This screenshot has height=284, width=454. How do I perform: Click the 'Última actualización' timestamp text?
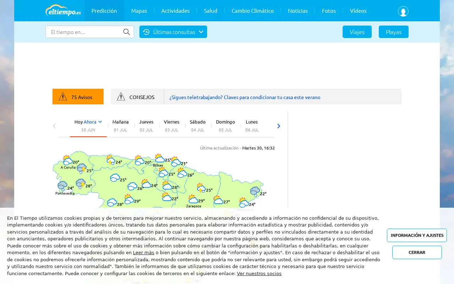click(x=237, y=148)
